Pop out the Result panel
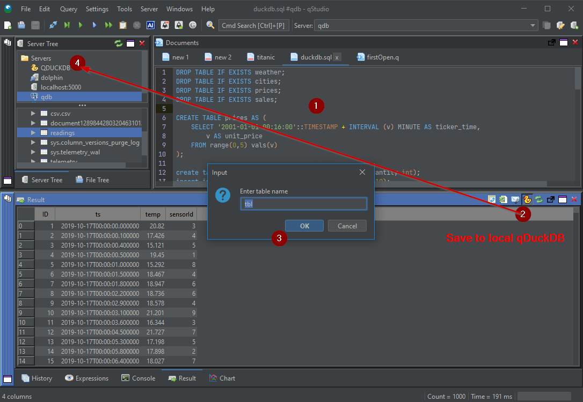The image size is (583, 402). tap(551, 199)
